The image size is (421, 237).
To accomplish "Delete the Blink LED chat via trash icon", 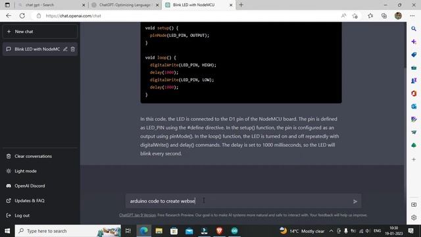I will [73, 49].
